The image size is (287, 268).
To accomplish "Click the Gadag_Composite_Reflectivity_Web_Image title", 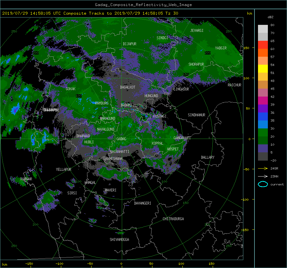I will click(x=143, y=5).
